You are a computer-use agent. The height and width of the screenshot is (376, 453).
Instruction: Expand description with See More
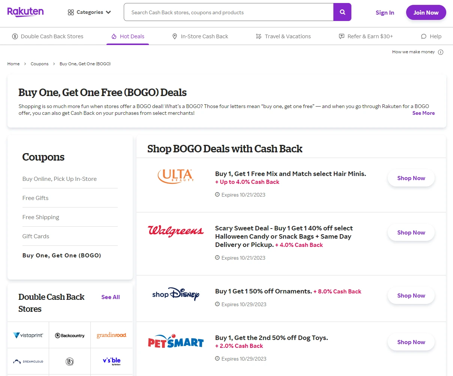point(423,113)
